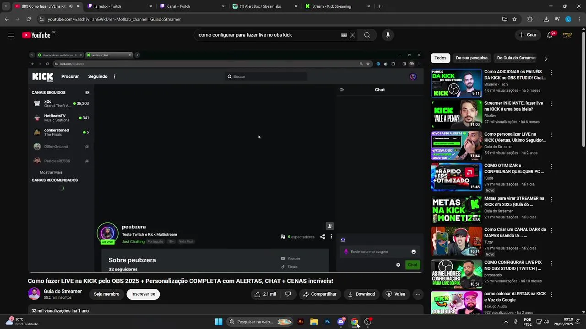The image size is (586, 329).
Task: Open YouTube notifications bell
Action: (550, 35)
